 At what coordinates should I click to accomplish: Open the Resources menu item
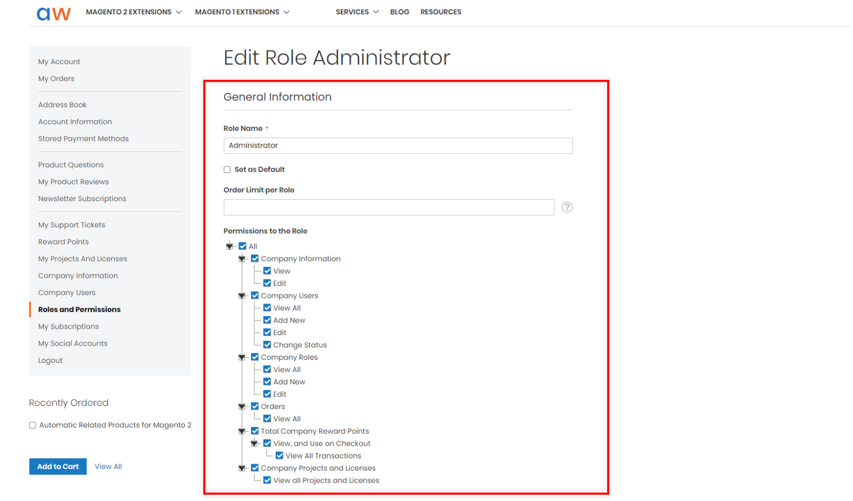pos(441,12)
